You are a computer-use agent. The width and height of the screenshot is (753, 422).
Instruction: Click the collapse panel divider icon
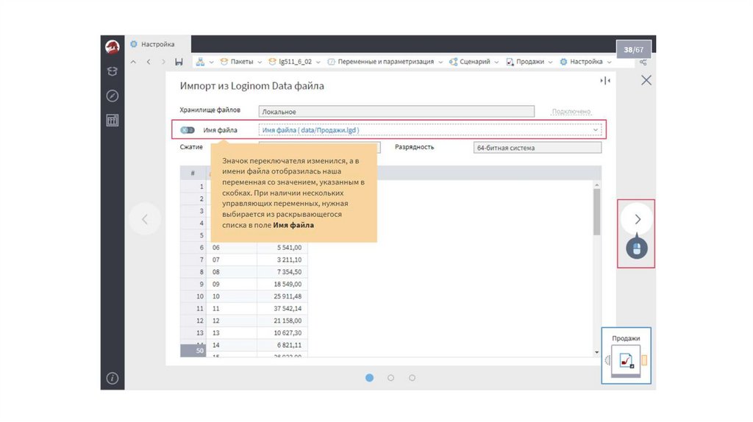[x=605, y=81]
